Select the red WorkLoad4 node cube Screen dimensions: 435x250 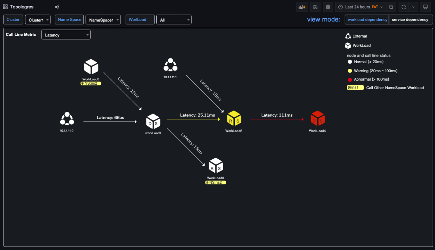(317, 118)
